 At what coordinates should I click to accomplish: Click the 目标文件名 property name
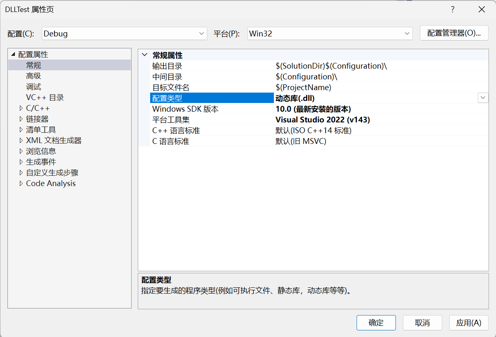coord(171,88)
